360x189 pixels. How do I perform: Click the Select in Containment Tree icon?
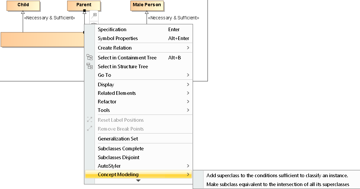(x=90, y=57)
